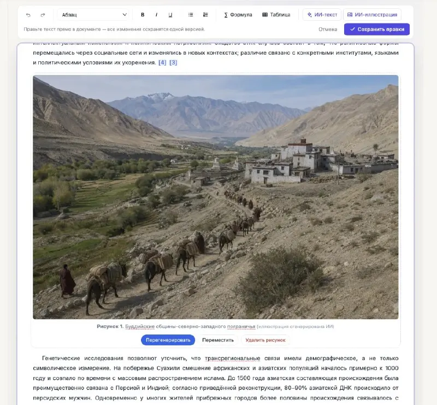Click the ИИ-иллюстрация button
Screen dimensions: 437x405
372,15
